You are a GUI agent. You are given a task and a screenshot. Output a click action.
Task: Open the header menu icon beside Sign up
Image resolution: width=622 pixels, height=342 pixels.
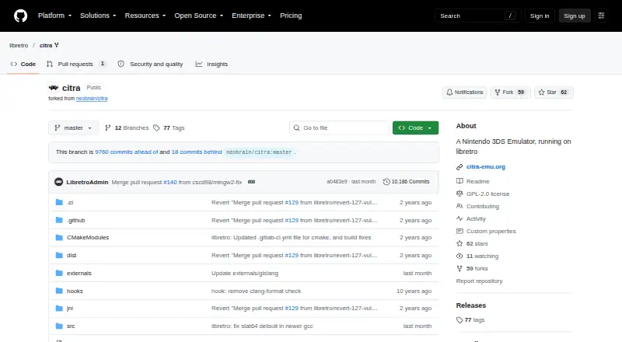pos(601,16)
